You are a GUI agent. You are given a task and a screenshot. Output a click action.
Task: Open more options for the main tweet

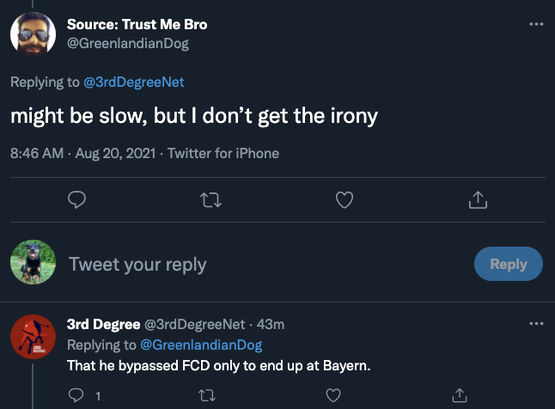(x=536, y=24)
